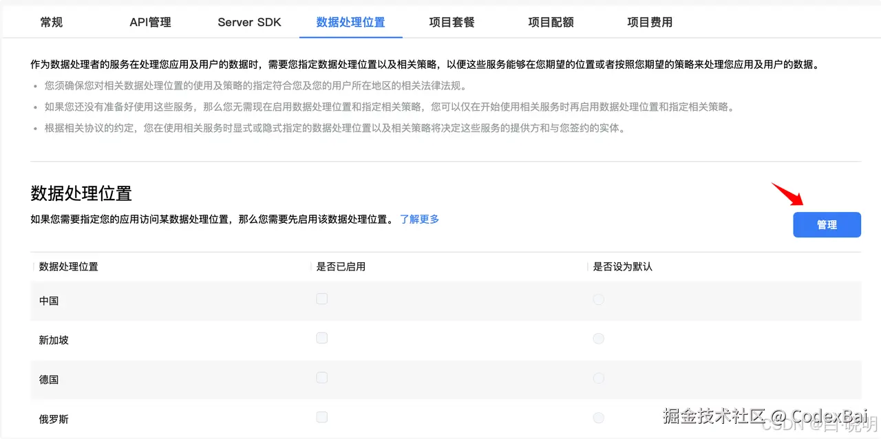
Task: Set 德国 as default location
Action: coord(598,377)
